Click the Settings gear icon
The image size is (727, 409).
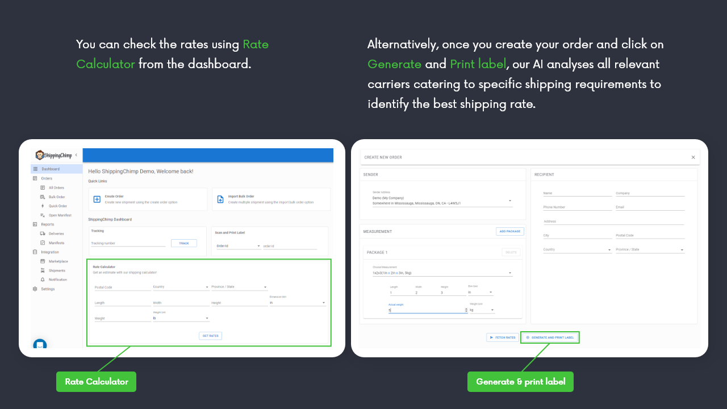point(35,289)
